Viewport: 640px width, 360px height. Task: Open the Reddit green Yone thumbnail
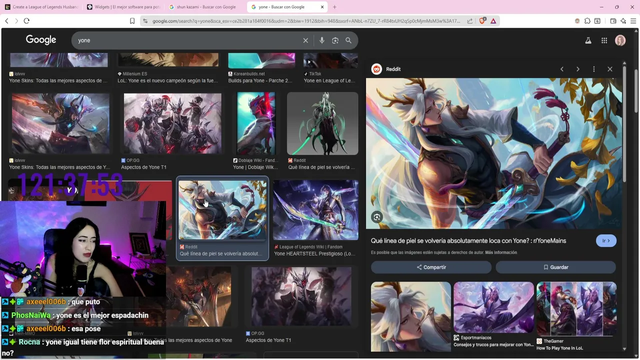(322, 123)
